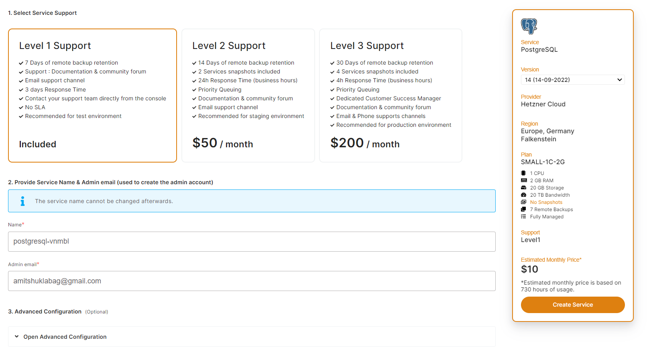The width and height of the screenshot is (647, 350).
Task: Expand Open Advanced Configuration section
Action: (65, 337)
